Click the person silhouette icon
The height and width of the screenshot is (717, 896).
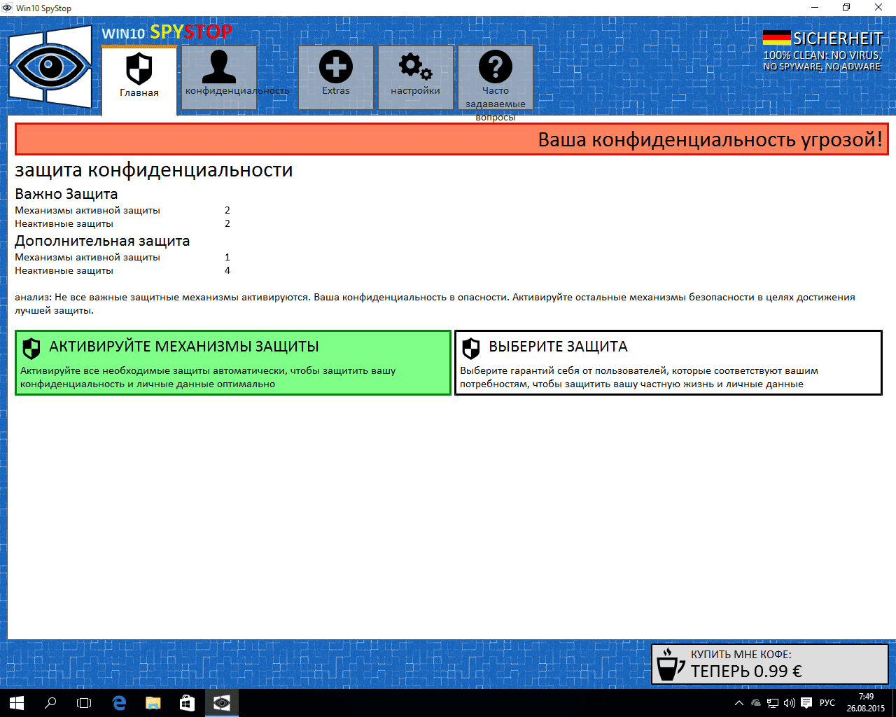(219, 67)
